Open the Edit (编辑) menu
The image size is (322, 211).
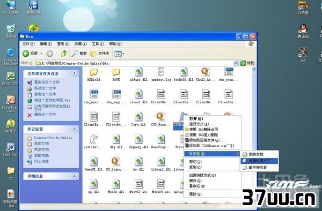click(46, 44)
